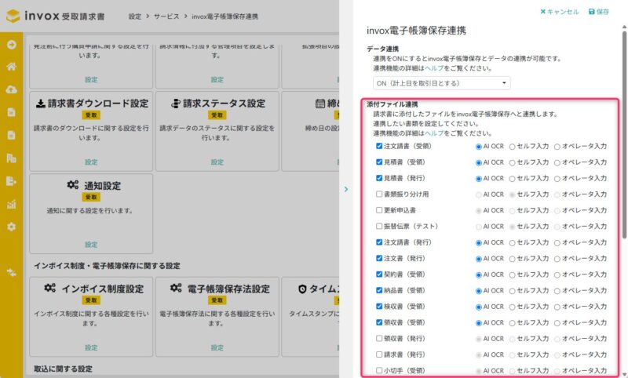Open the bar chart icon in sidebar

pyautogui.click(x=12, y=204)
